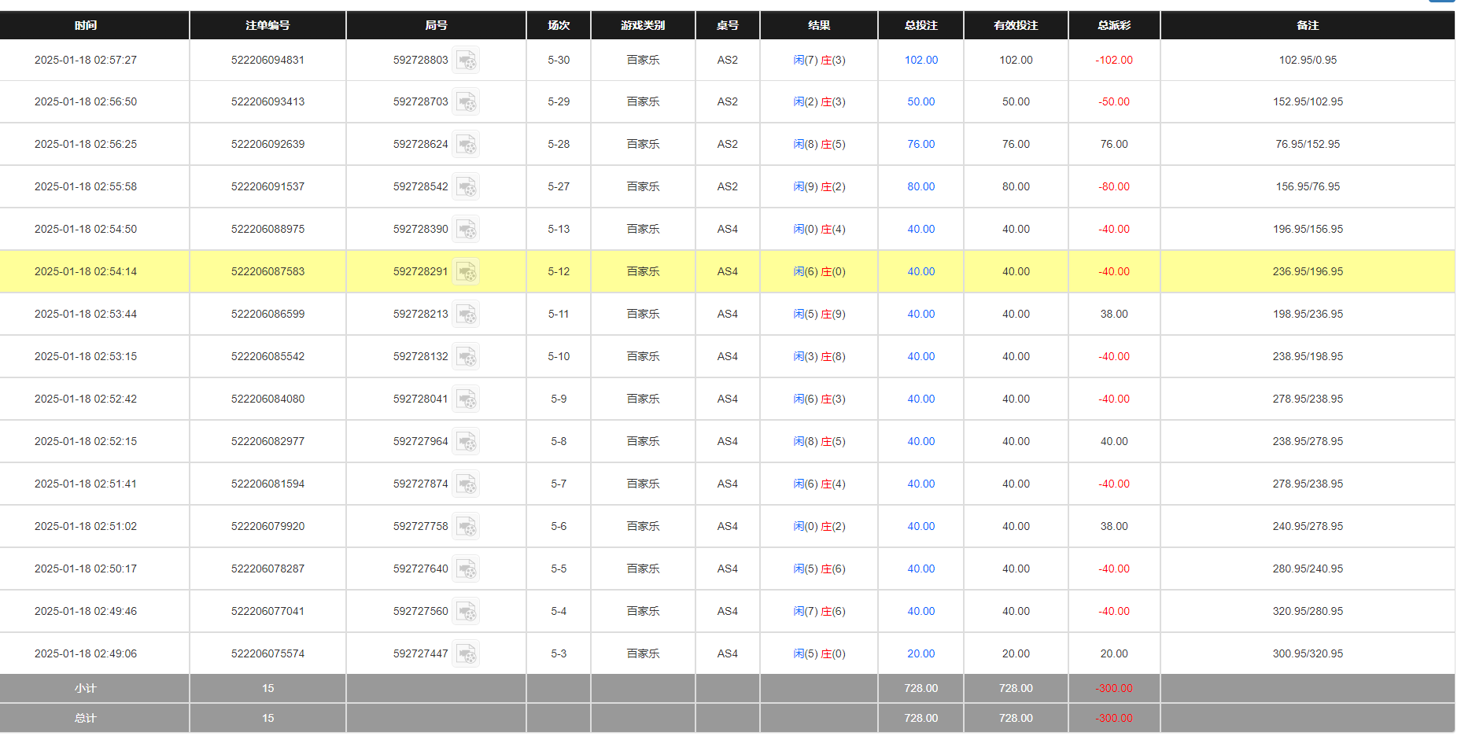The height and width of the screenshot is (736, 1461).
Task: Open video replay for round 592728213
Action: pyautogui.click(x=467, y=315)
